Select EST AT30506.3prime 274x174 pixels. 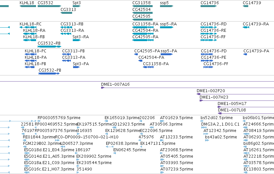coord(152,127)
